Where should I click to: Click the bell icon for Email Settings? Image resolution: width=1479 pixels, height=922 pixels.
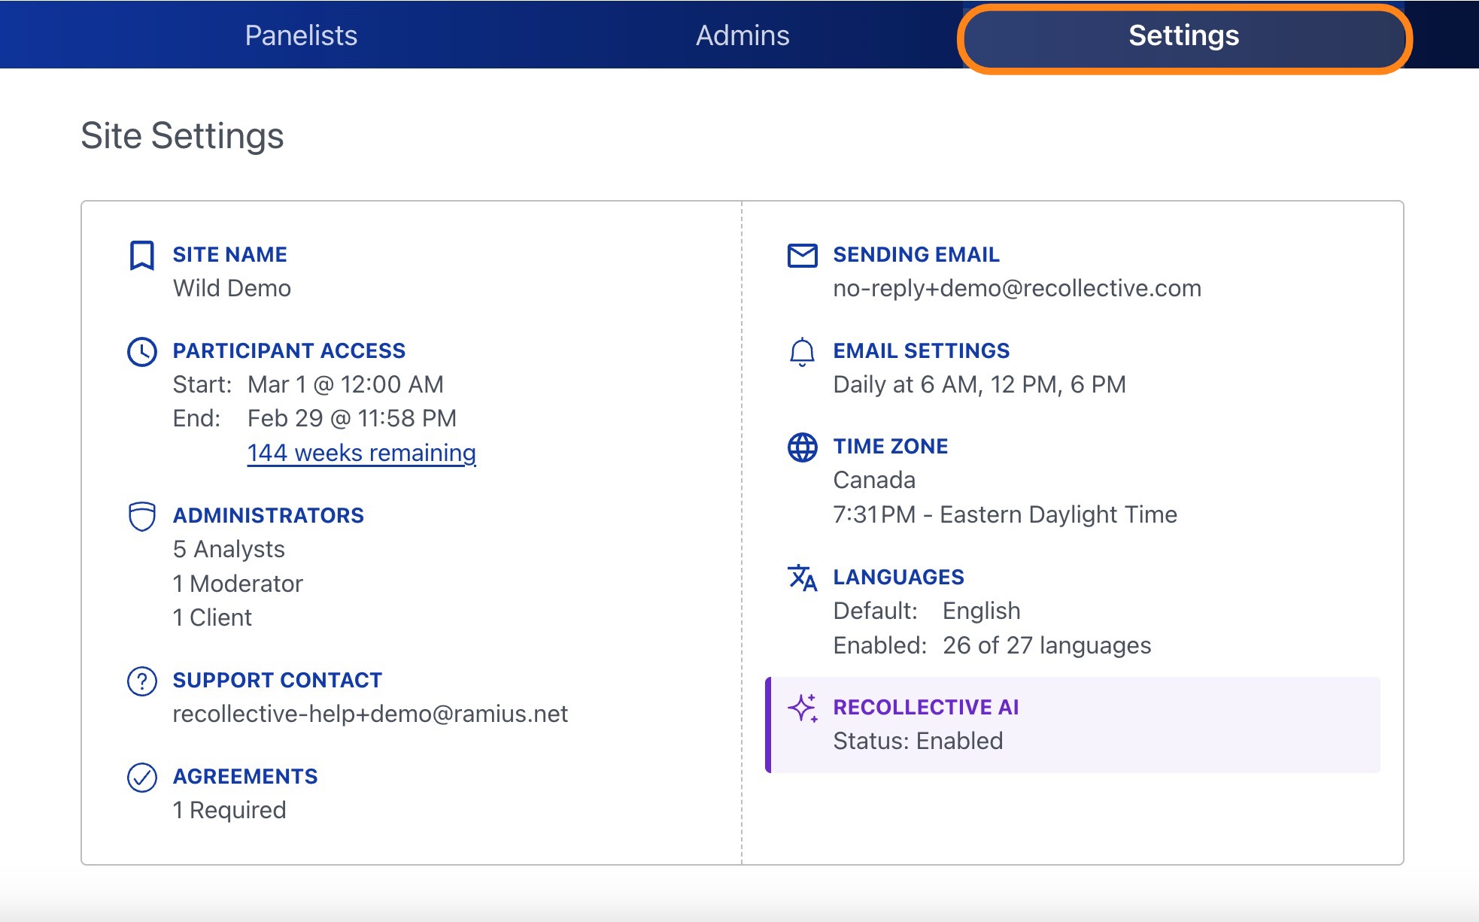[802, 351]
